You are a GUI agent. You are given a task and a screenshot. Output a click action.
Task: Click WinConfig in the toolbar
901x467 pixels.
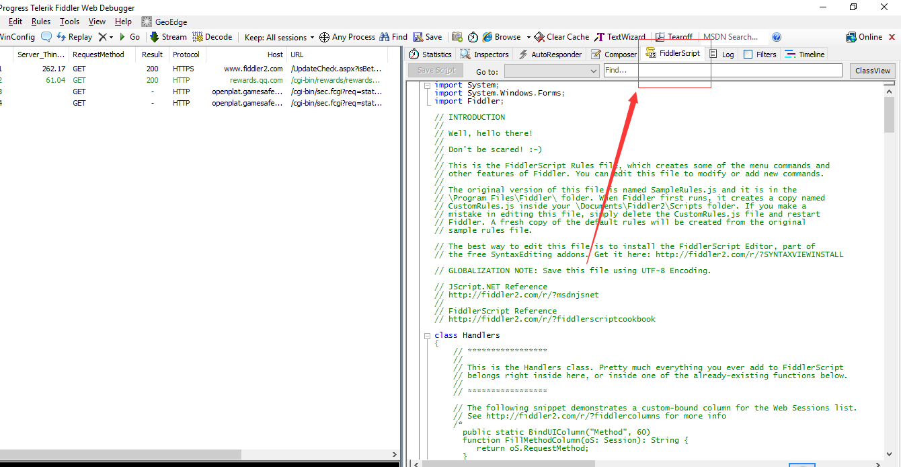(17, 37)
